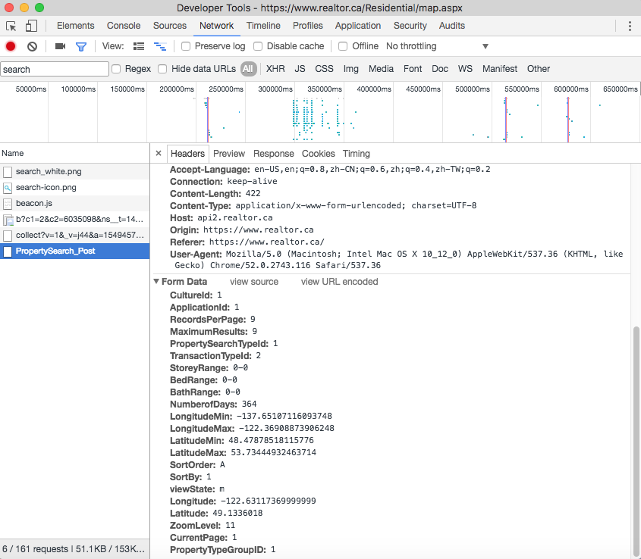
Task: Enable the Preserve log checkbox
Action: click(186, 46)
